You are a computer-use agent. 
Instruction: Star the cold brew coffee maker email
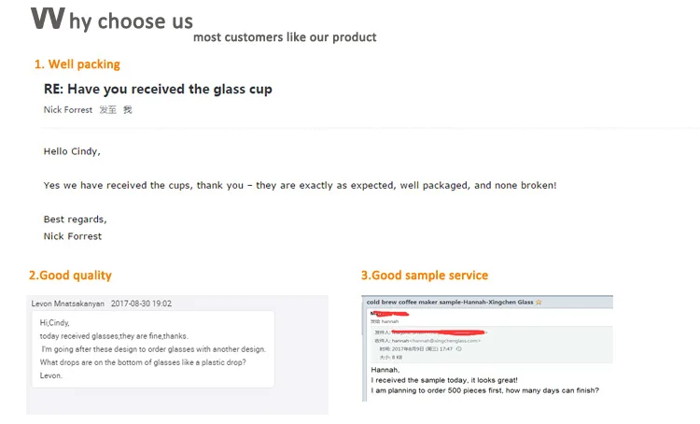click(539, 303)
